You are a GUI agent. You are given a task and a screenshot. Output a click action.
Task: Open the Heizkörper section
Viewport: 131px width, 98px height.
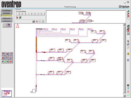[x=7, y=13]
